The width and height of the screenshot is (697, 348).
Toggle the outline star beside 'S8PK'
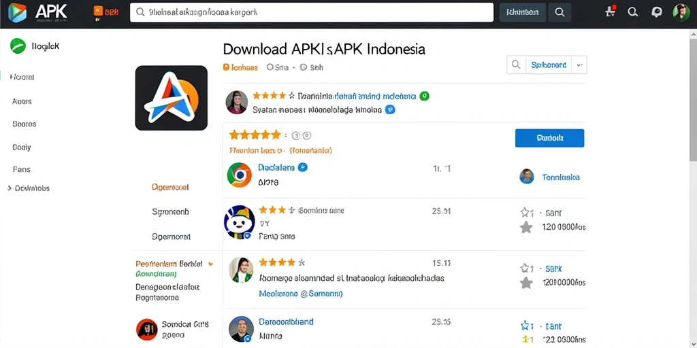(x=526, y=268)
